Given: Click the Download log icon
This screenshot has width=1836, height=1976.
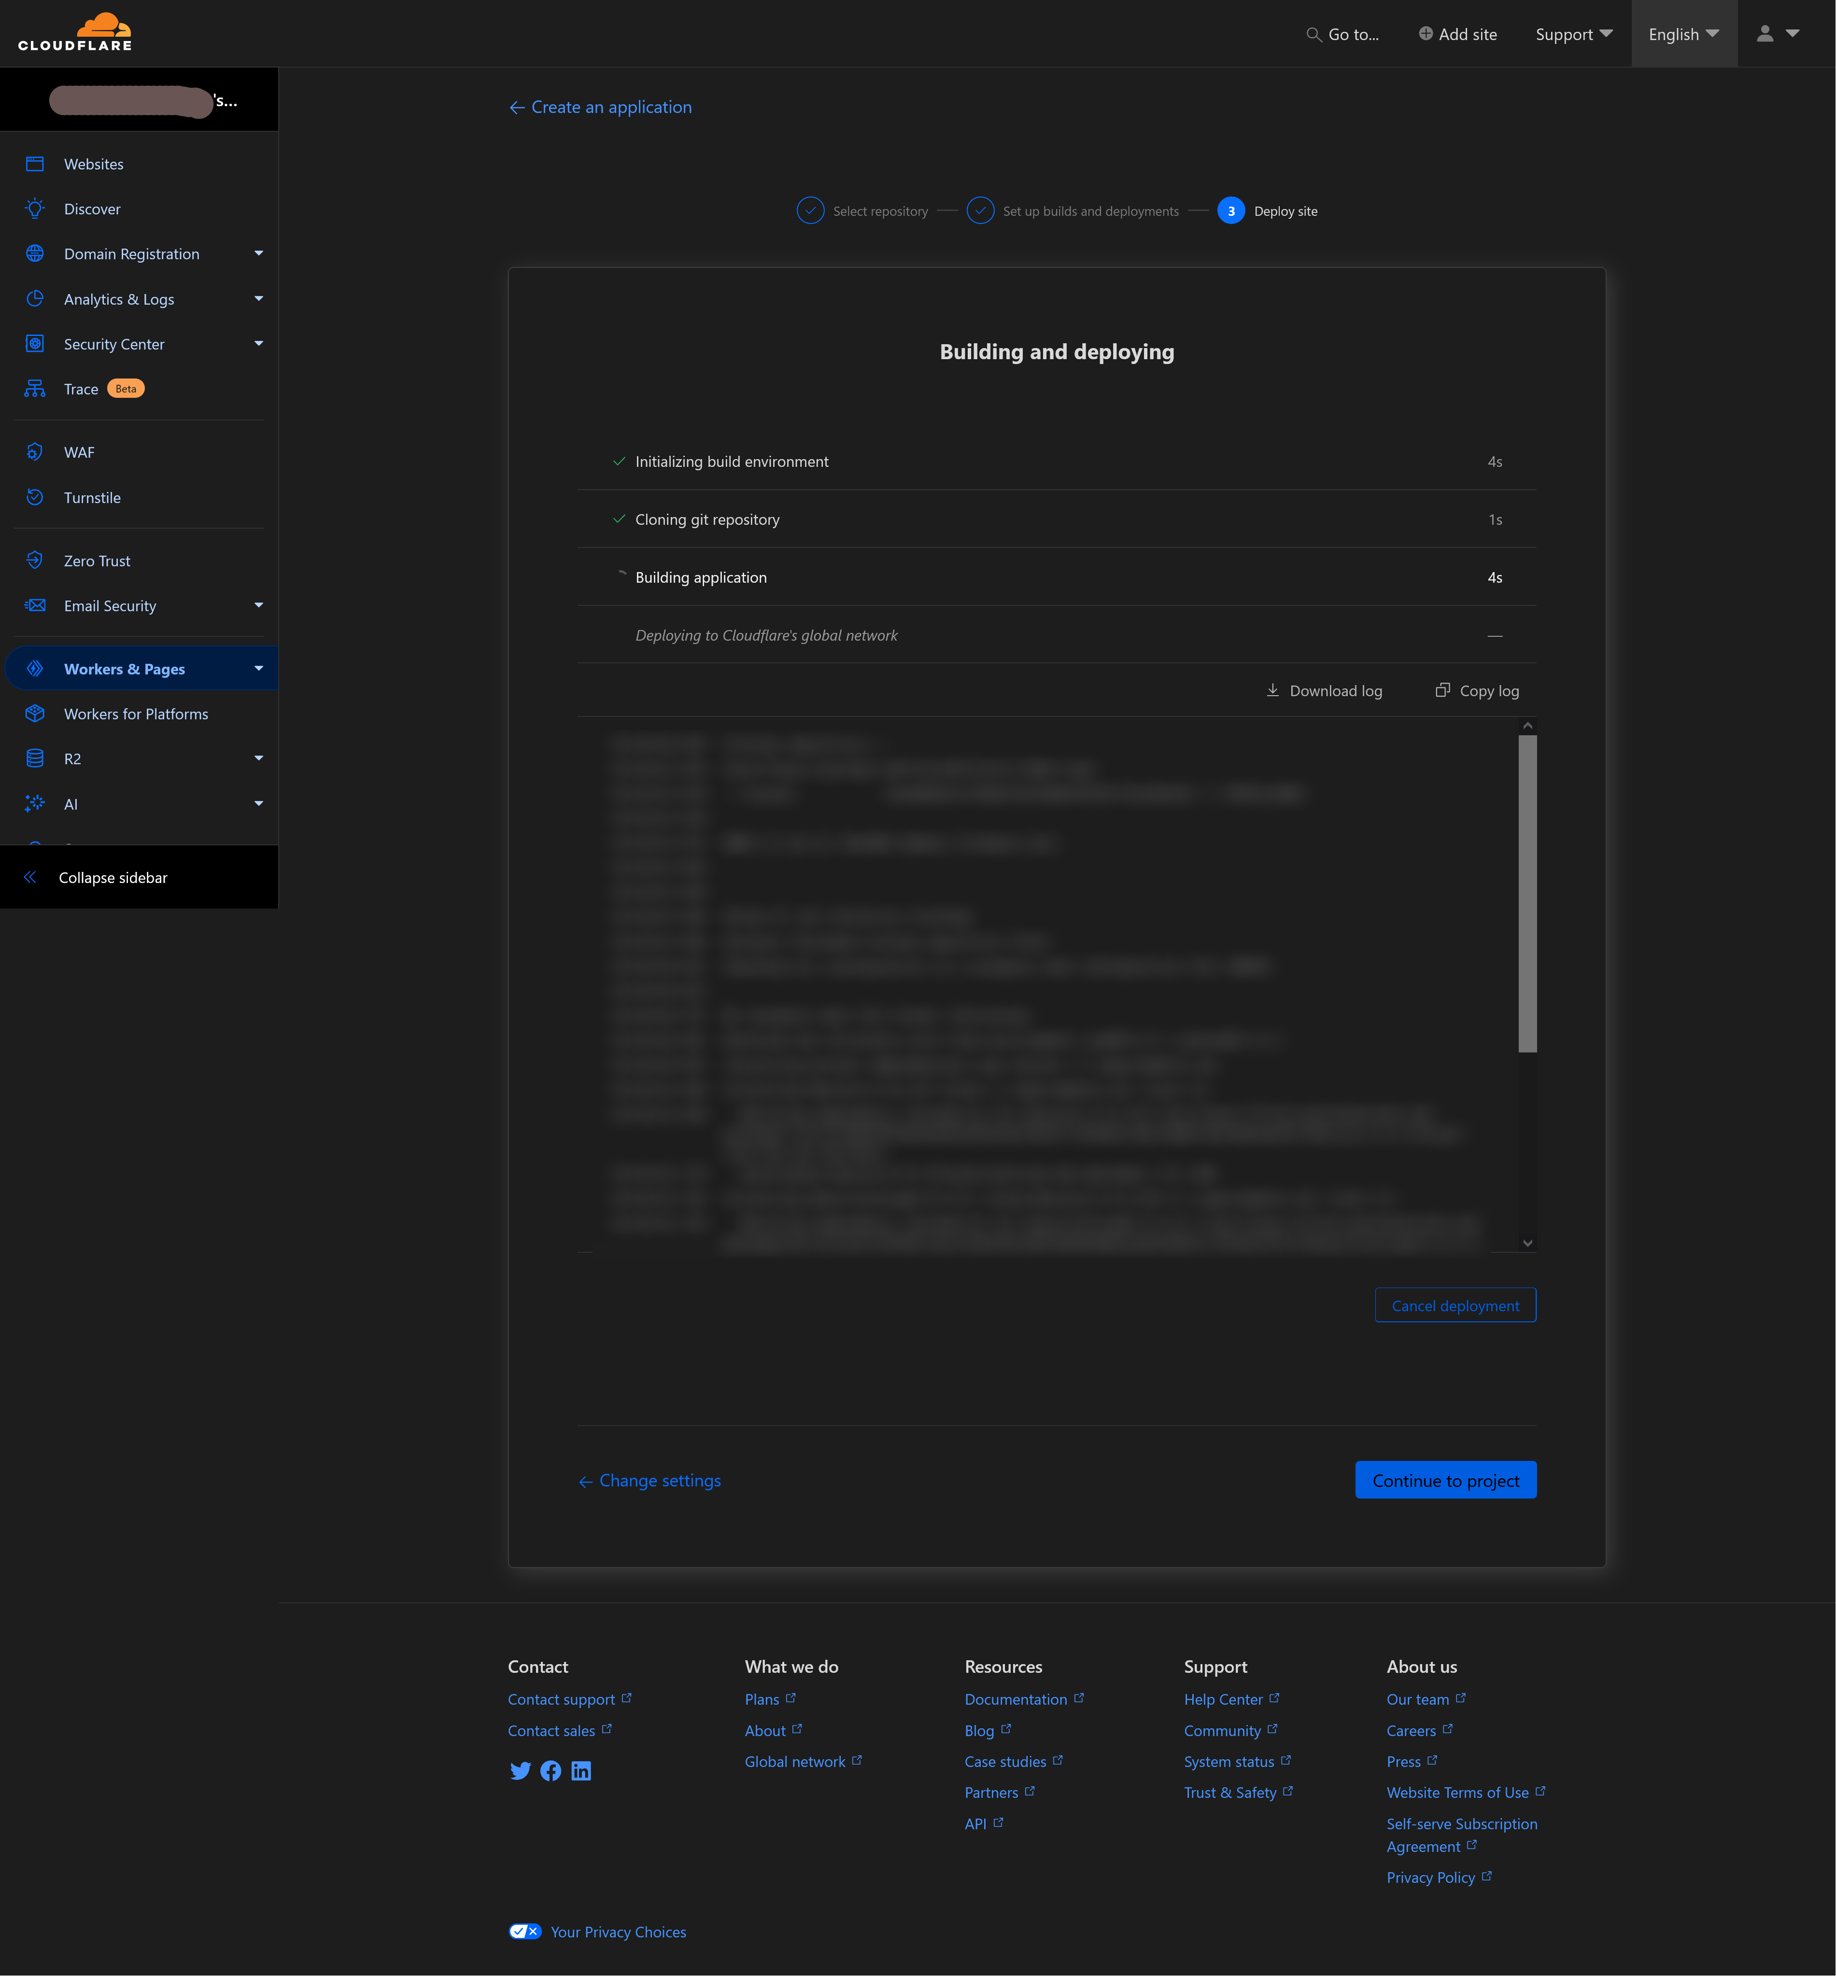Looking at the screenshot, I should click(1271, 689).
